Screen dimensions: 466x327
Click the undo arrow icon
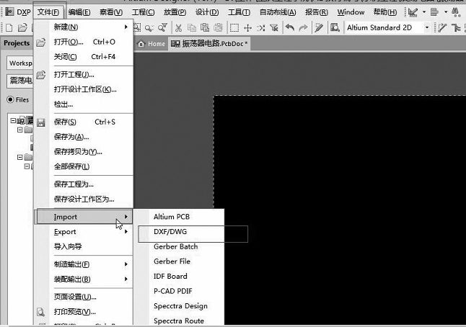[290, 28]
